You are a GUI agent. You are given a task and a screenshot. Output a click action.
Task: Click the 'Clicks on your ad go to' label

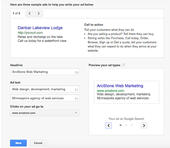(x=27, y=107)
